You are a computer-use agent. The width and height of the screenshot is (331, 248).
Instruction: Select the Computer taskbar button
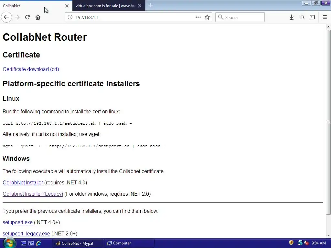[x=129, y=243]
